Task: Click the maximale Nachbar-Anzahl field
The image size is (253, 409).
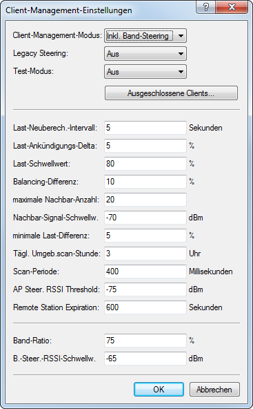Action: (145, 200)
